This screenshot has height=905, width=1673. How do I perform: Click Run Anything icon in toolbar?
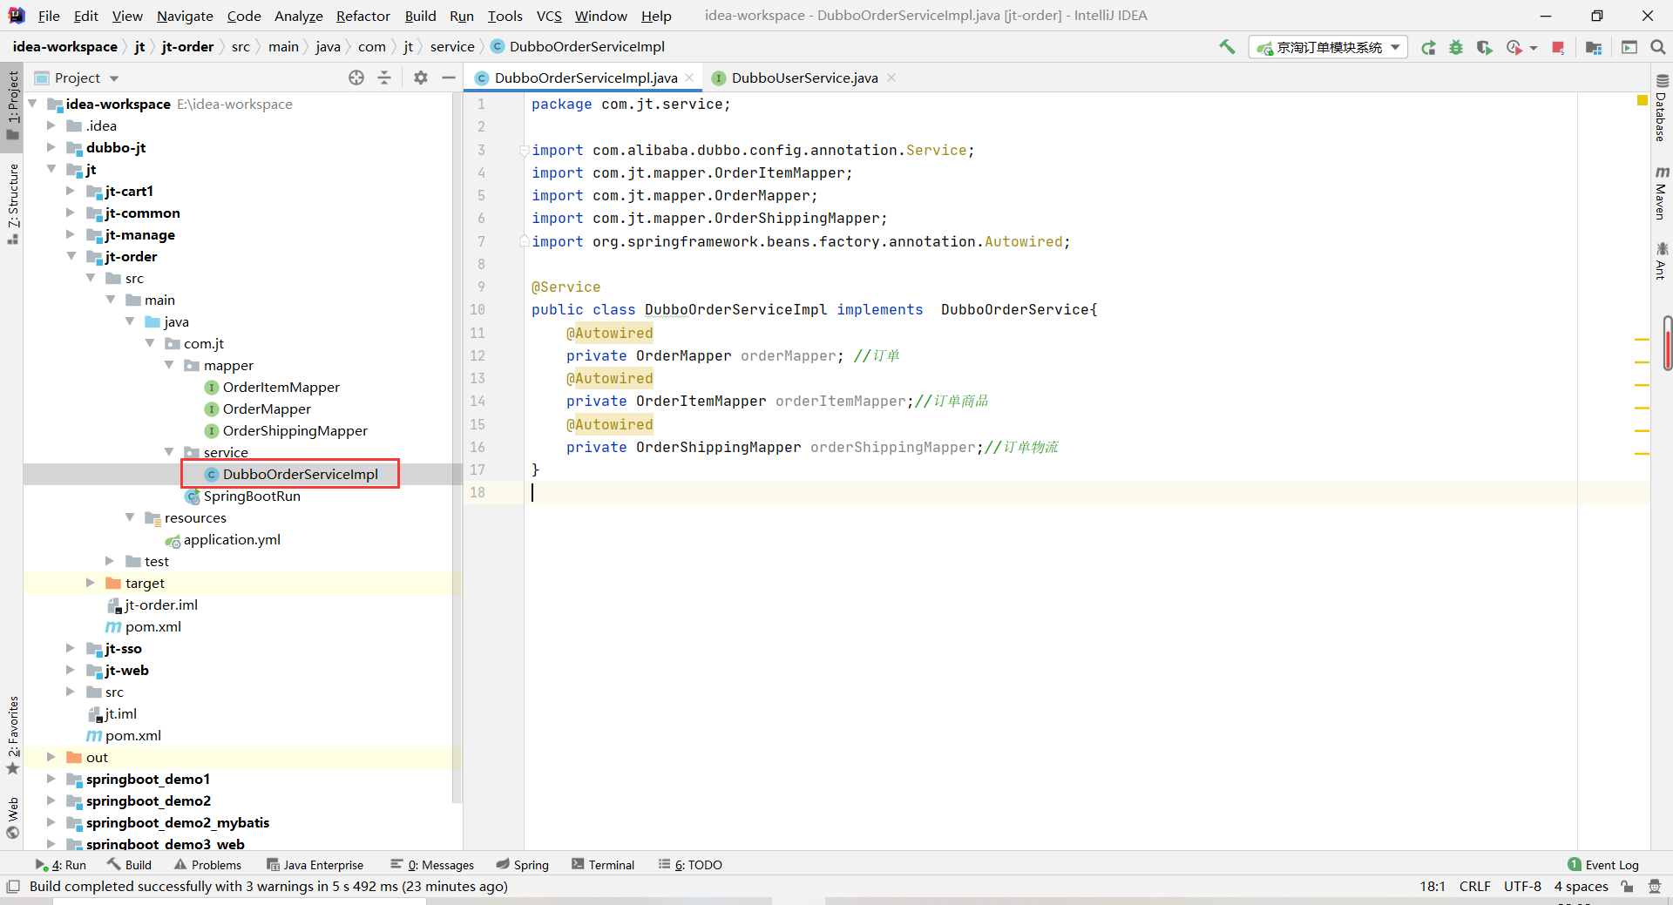click(1629, 48)
